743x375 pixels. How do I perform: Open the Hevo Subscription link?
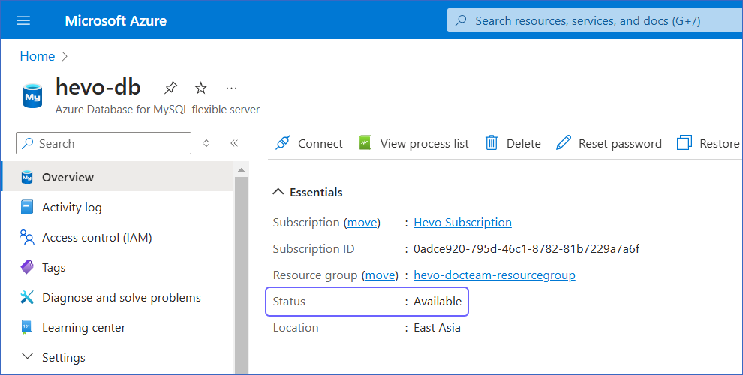click(x=462, y=223)
